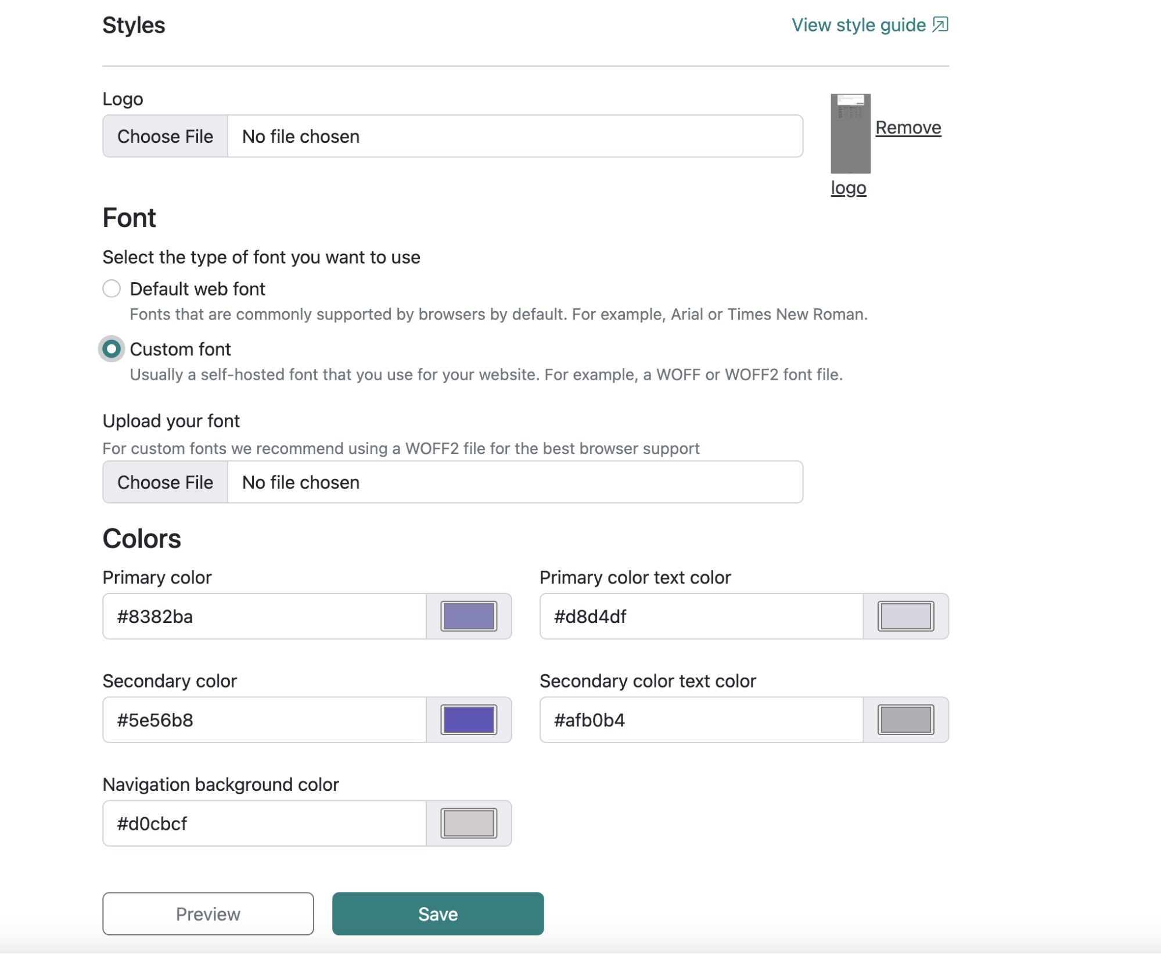The height and width of the screenshot is (954, 1161).
Task: Open Secondary color text color swatch
Action: click(905, 720)
